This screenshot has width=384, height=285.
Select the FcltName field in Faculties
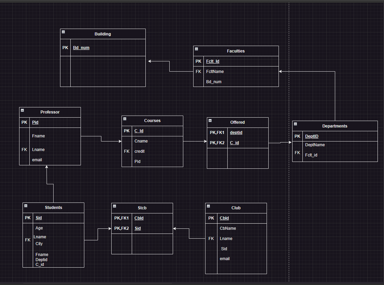215,72
